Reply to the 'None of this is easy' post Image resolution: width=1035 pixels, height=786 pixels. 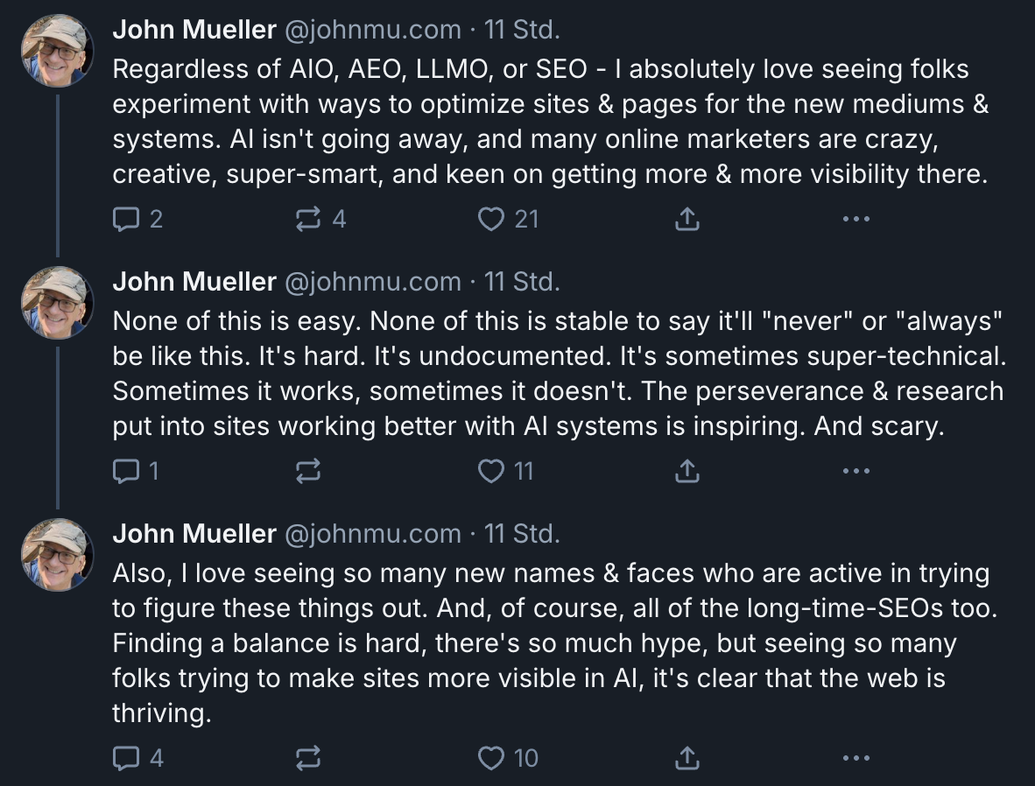click(x=127, y=472)
